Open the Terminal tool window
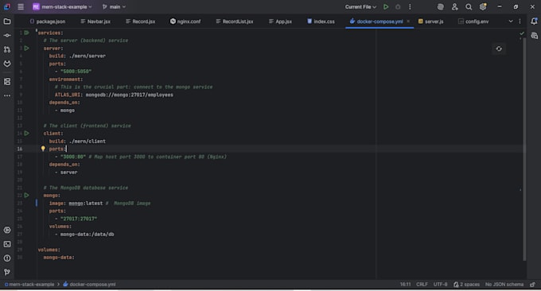Image resolution: width=541 pixels, height=291 pixels. (7, 244)
